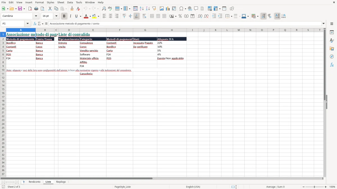Adjust the zoom slider handle
The height and width of the screenshot is (189, 337).
pyautogui.click(x=315, y=187)
